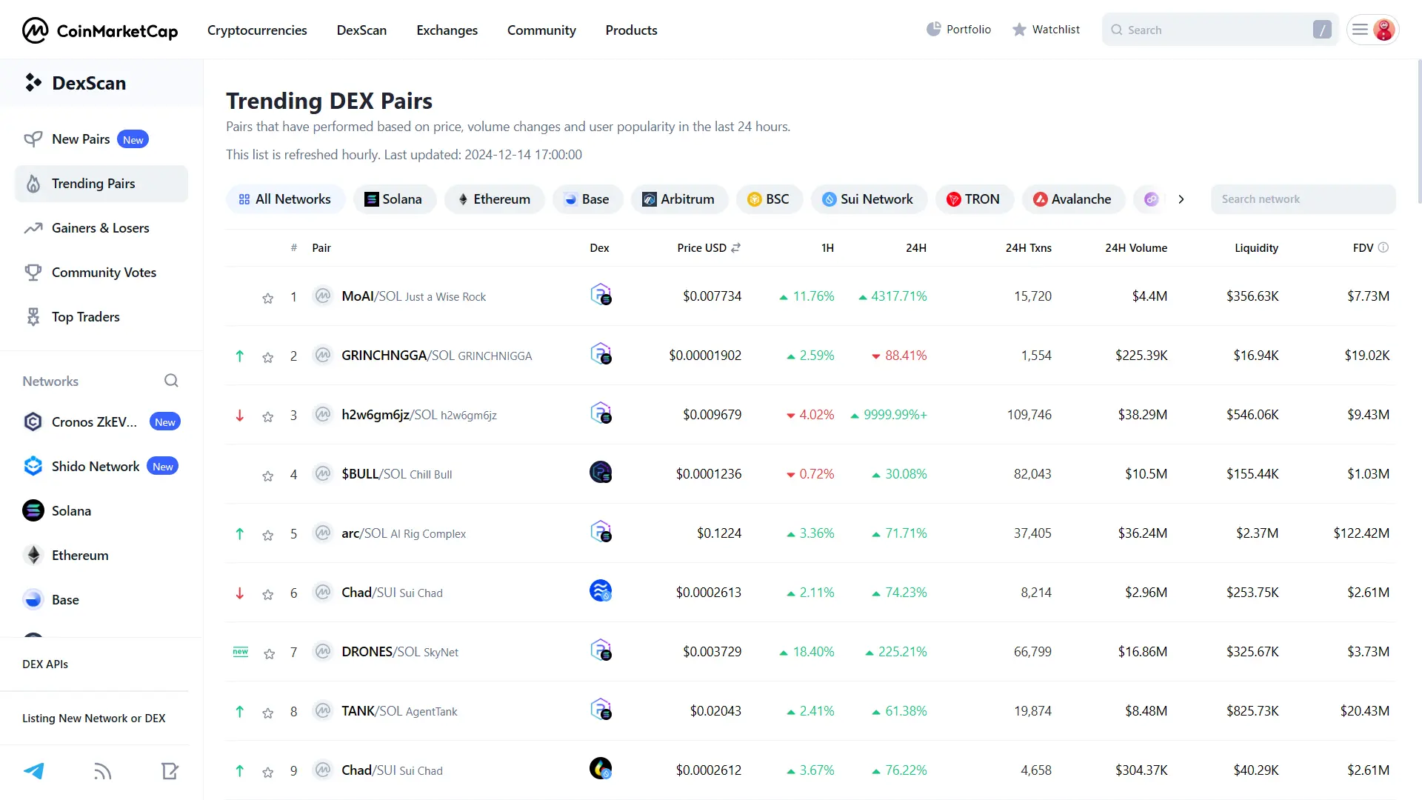Click the Search network field
1422x800 pixels.
click(1303, 199)
